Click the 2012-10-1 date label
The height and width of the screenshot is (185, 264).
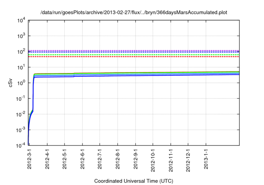pyautogui.click(x=153, y=160)
